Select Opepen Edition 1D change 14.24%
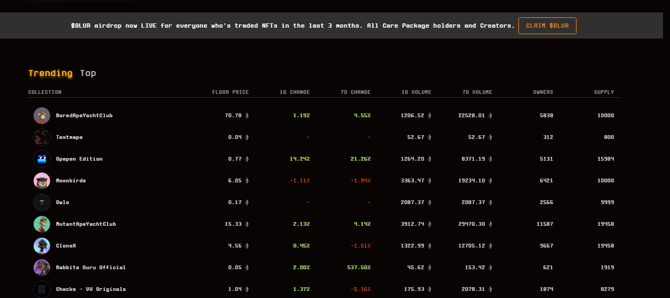Screen dimensions: 670x298 299,159
